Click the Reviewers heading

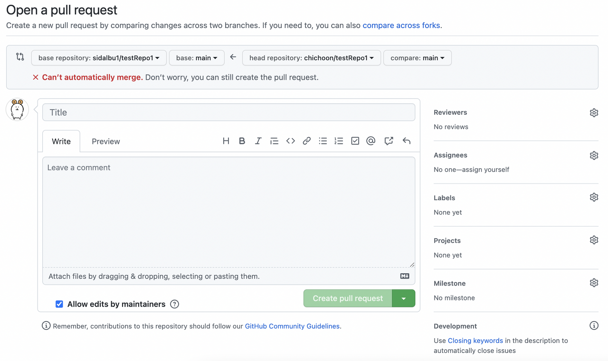[450, 112]
